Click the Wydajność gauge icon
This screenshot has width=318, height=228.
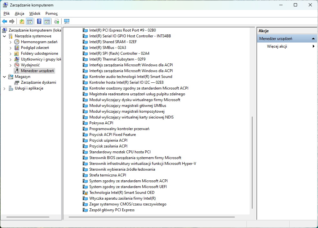[x=17, y=65]
